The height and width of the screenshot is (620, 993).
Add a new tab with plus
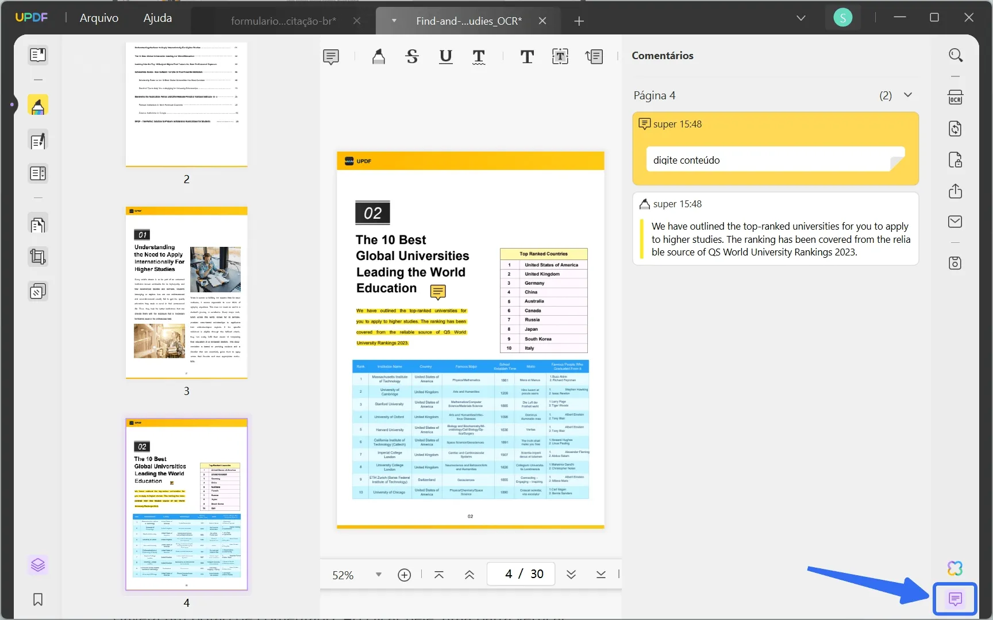point(579,21)
